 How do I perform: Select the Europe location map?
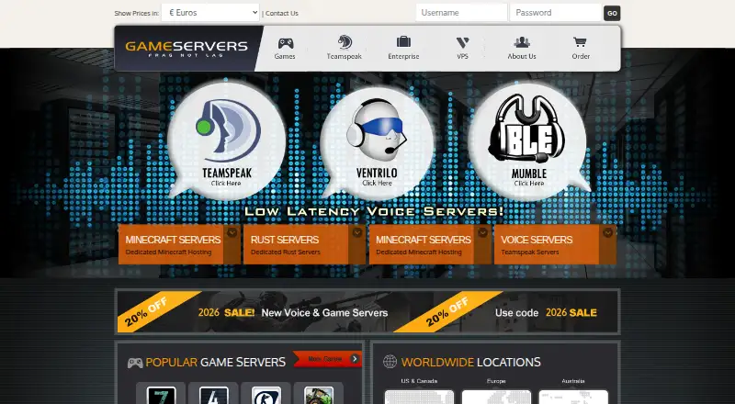[x=496, y=397]
